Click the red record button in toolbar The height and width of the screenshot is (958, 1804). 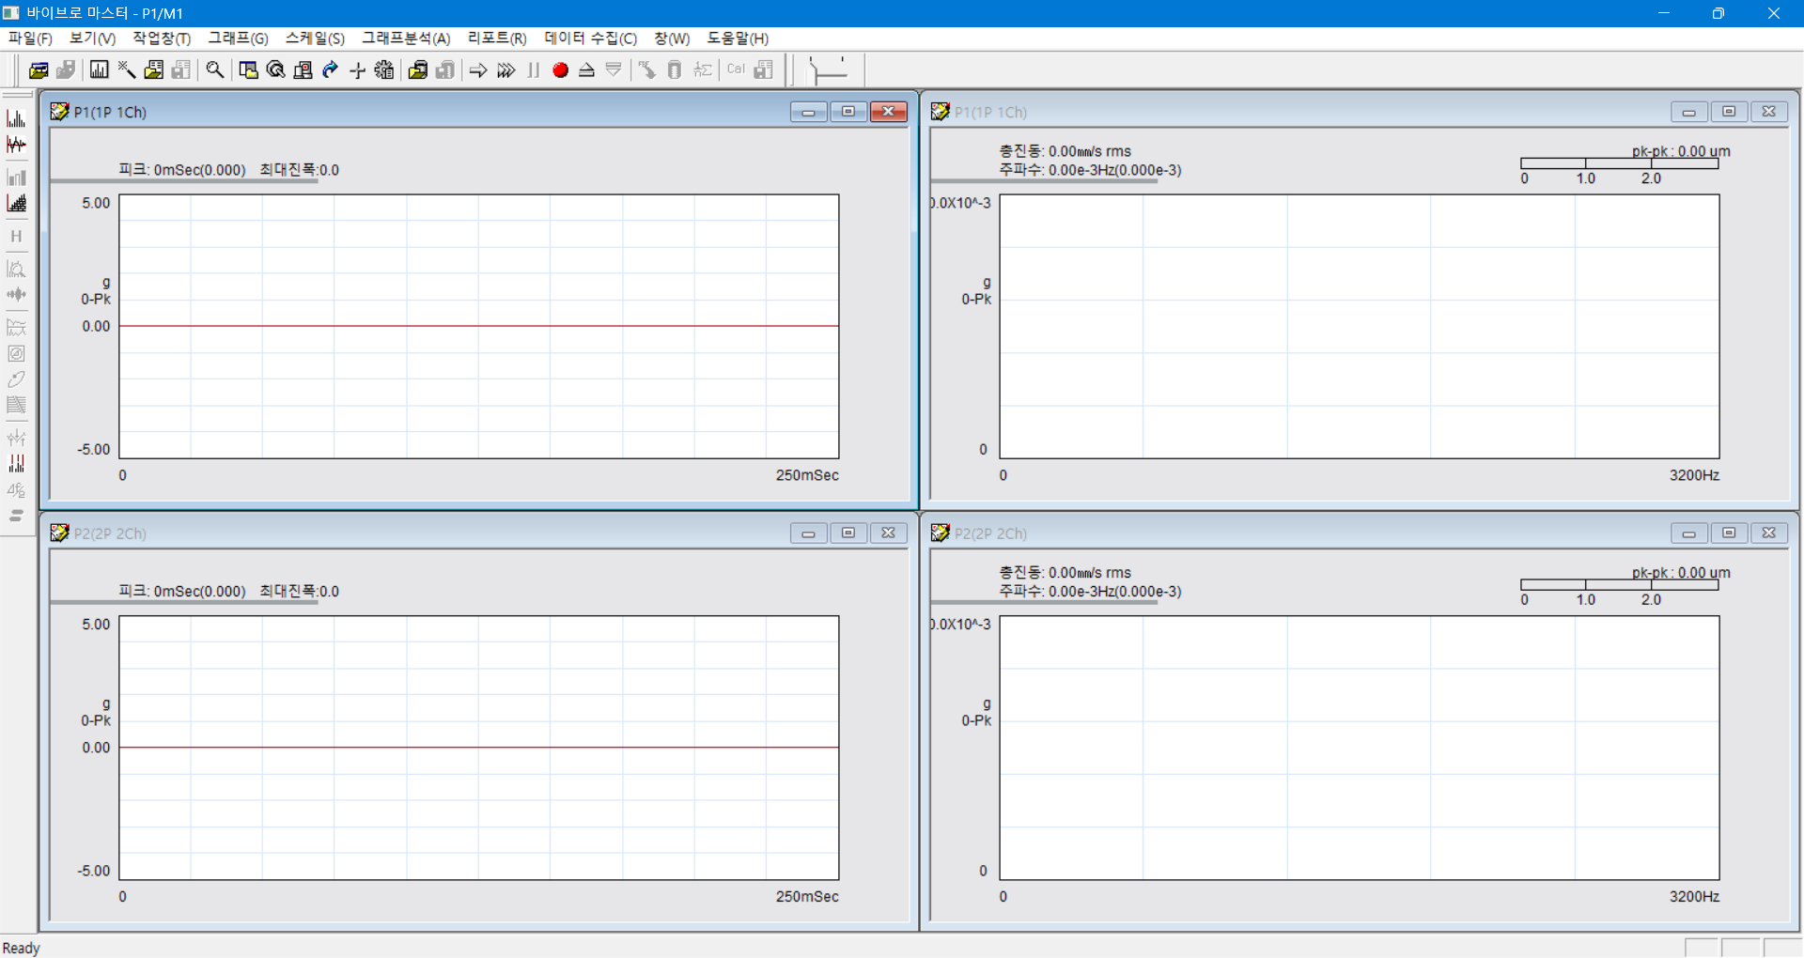(x=560, y=70)
